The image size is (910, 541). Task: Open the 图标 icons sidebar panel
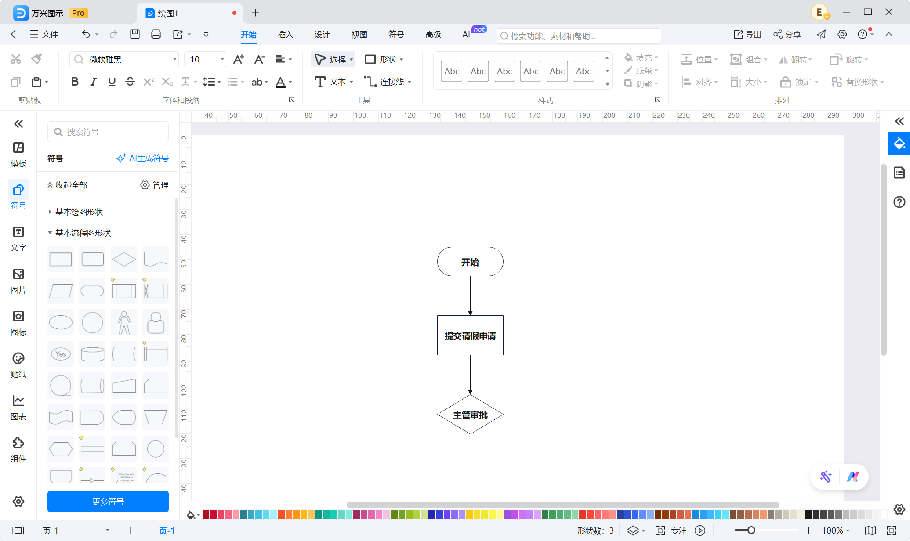(18, 323)
